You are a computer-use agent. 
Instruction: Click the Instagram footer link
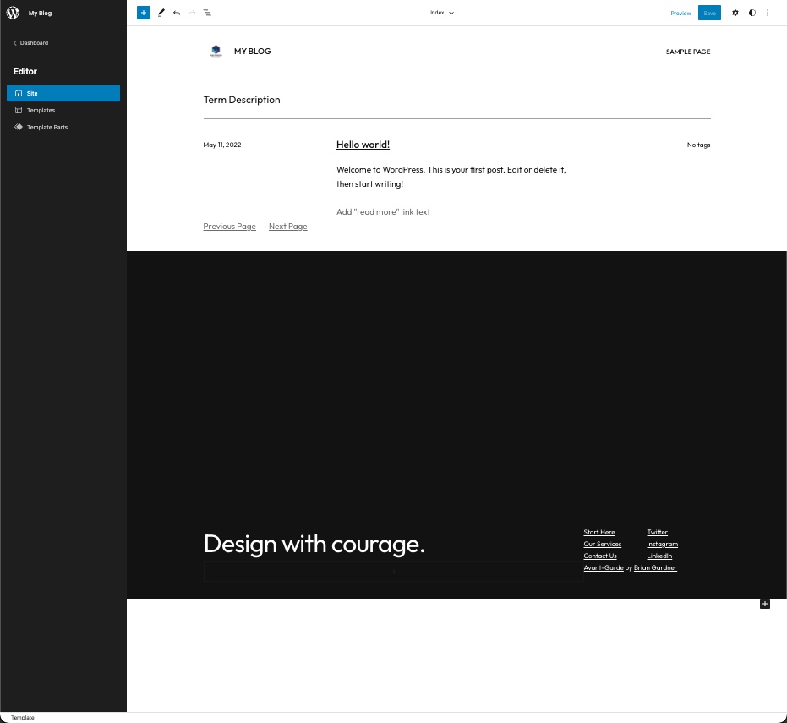[662, 544]
